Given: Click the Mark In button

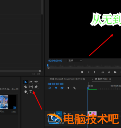Looking at the screenshot, I should (x=89, y=72).
